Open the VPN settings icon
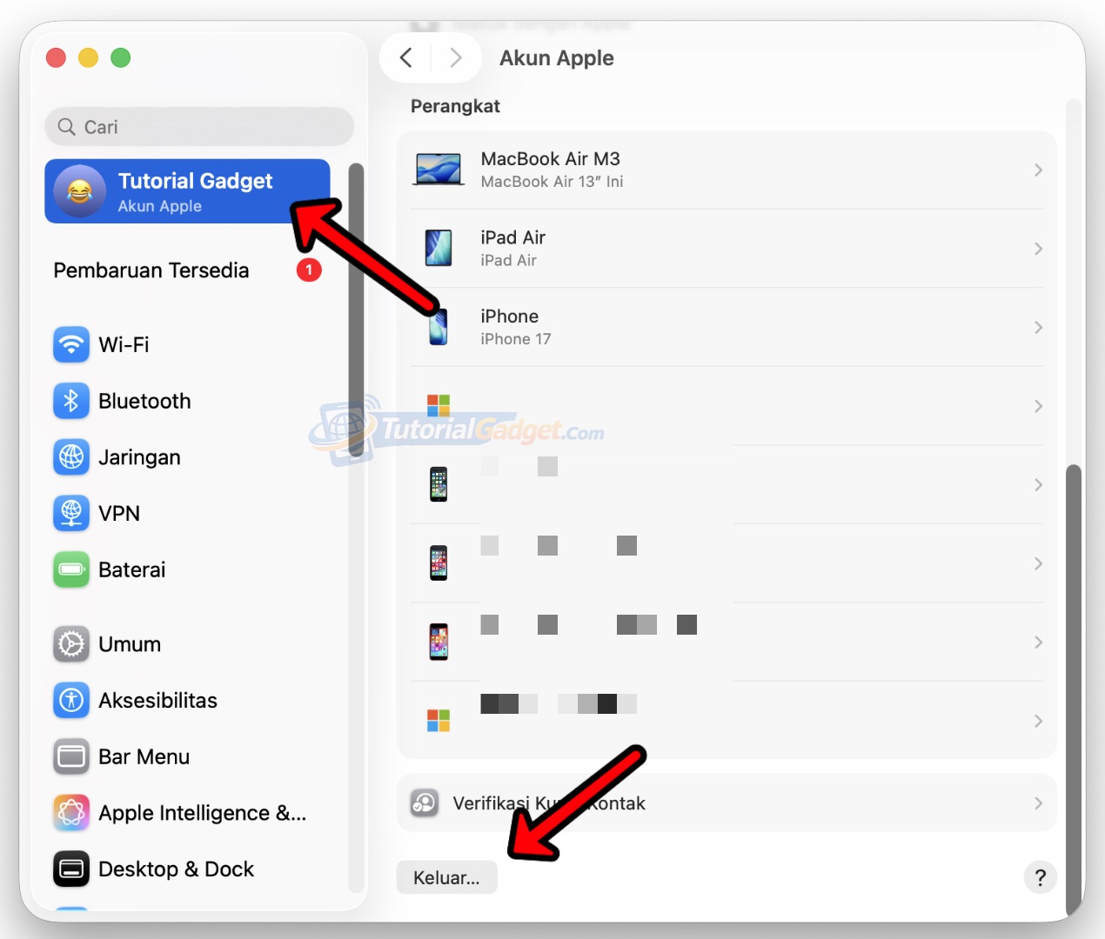The image size is (1105, 939). (71, 513)
